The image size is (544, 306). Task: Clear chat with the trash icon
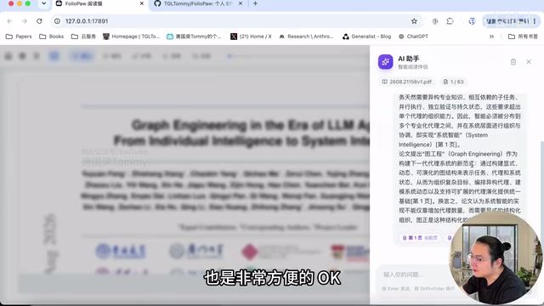pyautogui.click(x=513, y=62)
